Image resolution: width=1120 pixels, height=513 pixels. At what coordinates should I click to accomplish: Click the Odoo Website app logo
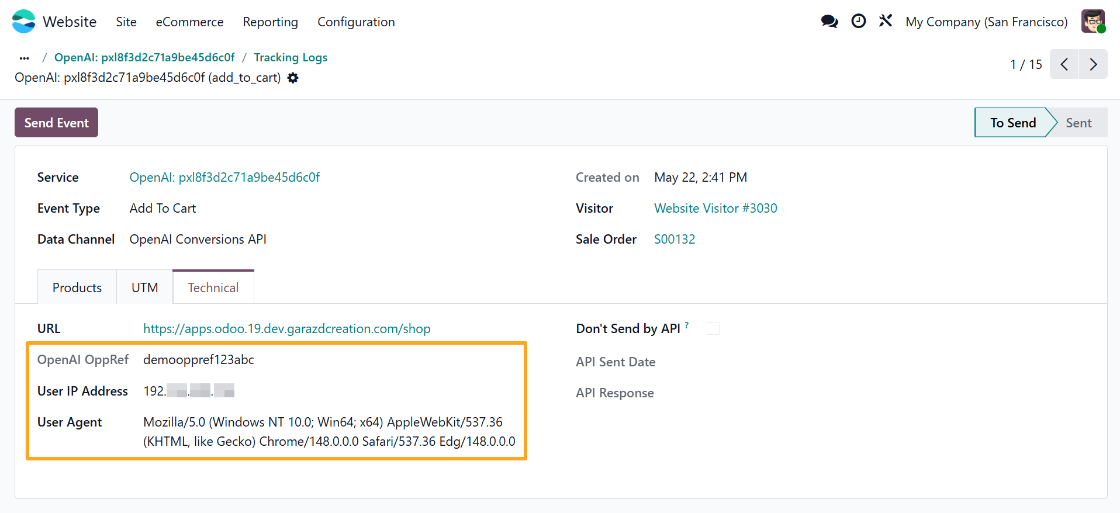coord(24,22)
